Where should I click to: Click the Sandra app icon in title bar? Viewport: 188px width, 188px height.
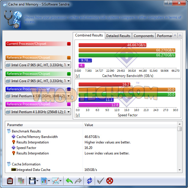(x=5, y=4)
